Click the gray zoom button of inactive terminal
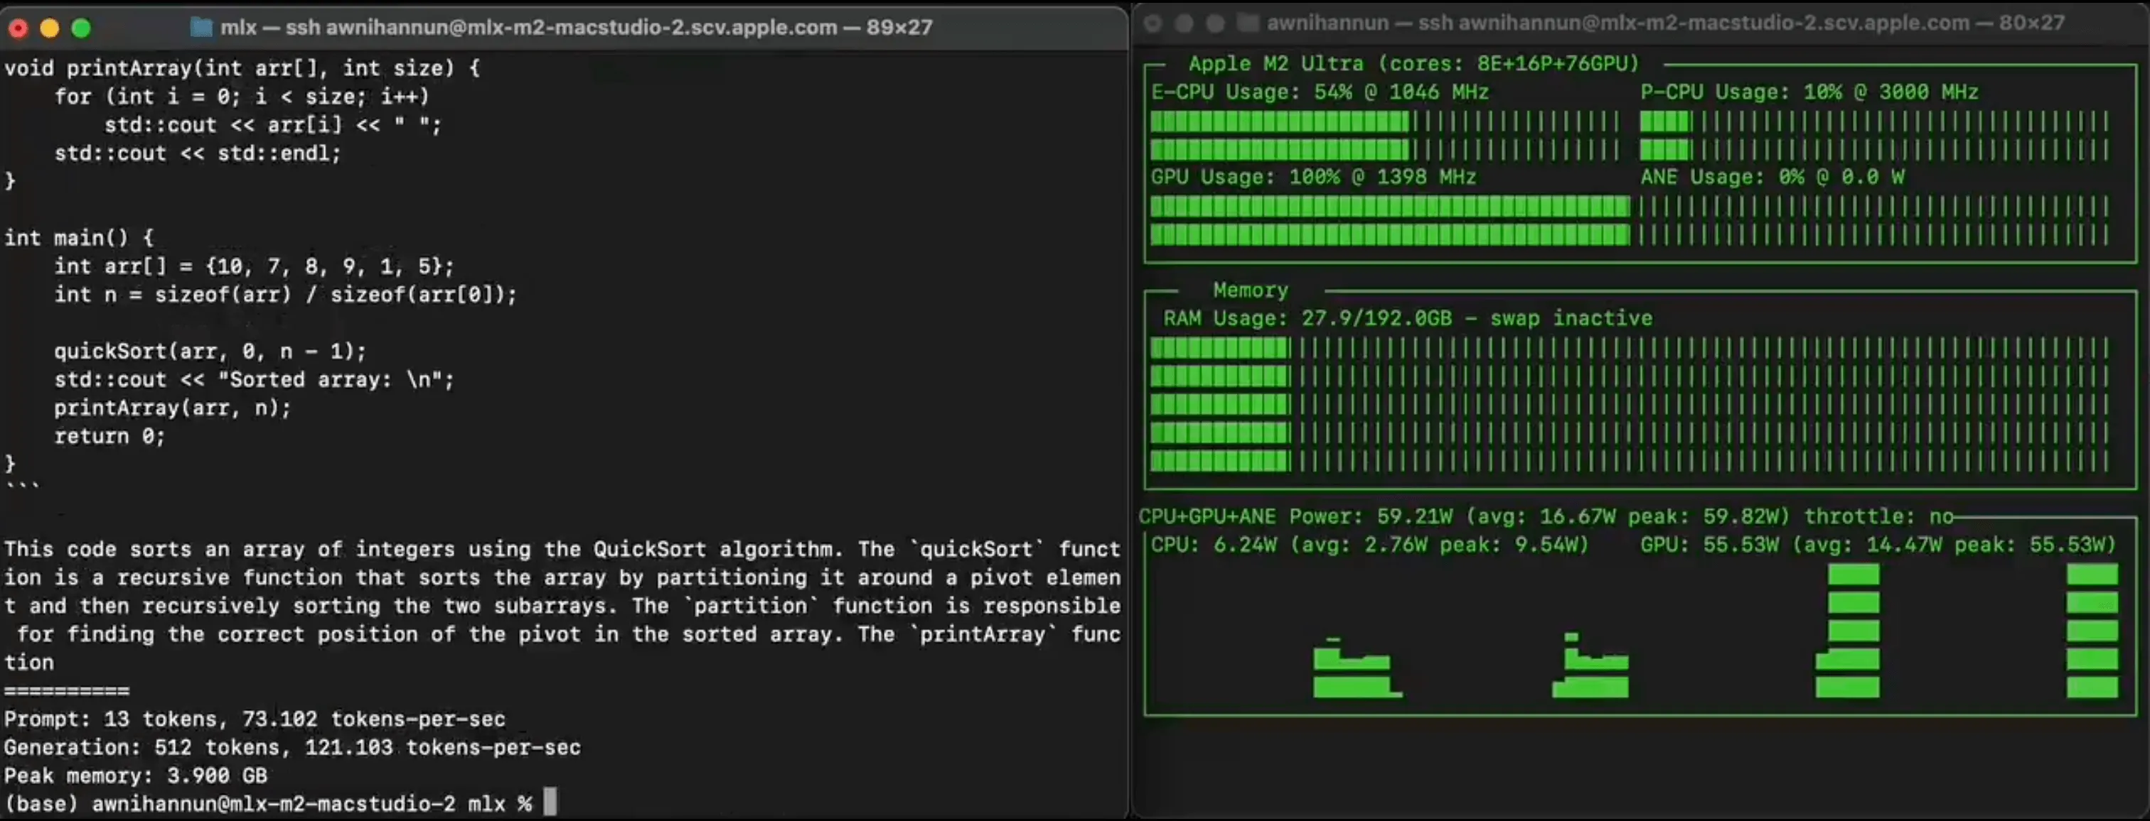Viewport: 2150px width, 821px height. tap(1215, 23)
